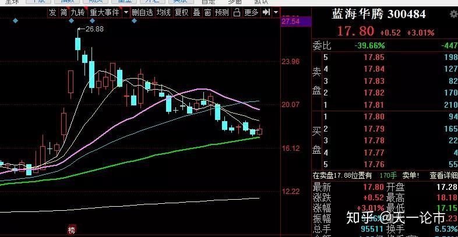458x237 pixels.
Task: Click the 卖盘 label in the order book
Action: [x=317, y=81]
